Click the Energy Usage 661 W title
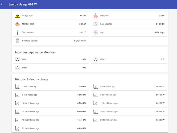Screen dimensions: 177x133 23,5
